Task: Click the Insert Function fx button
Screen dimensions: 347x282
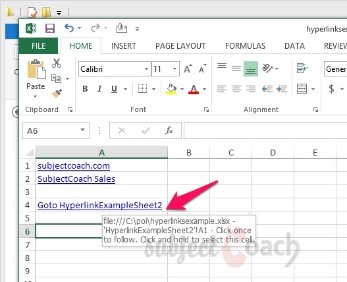Action: (x=169, y=130)
